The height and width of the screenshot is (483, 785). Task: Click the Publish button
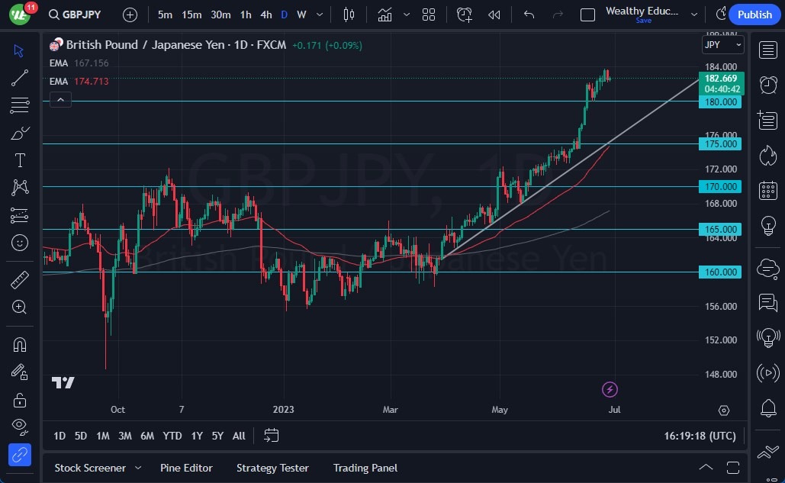(754, 14)
